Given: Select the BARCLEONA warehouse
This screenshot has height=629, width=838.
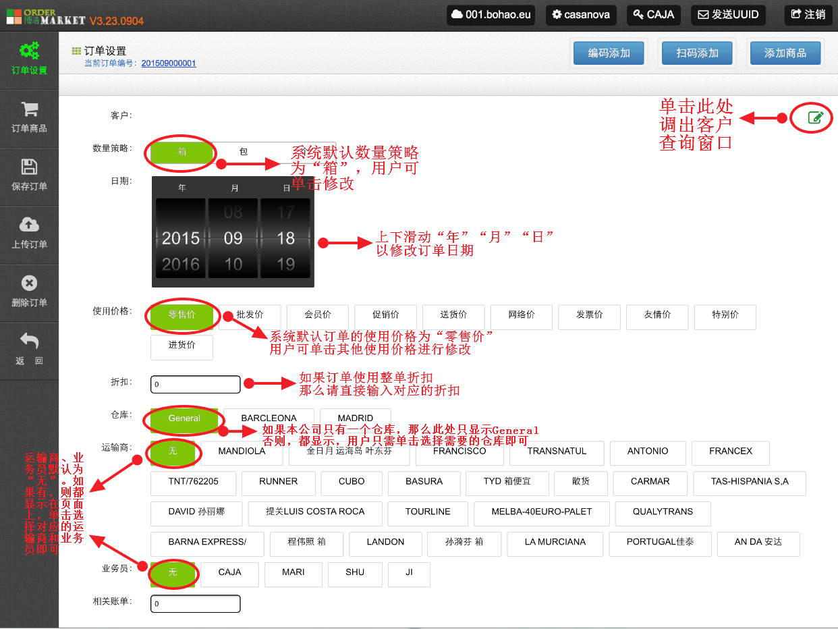Looking at the screenshot, I should [269, 419].
